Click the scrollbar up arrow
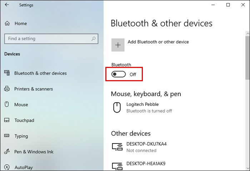Image resolution: width=250 pixels, height=171 pixels. pos(247,33)
